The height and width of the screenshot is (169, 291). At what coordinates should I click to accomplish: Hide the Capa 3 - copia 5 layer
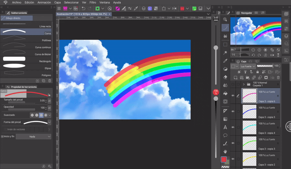(x=233, y=112)
